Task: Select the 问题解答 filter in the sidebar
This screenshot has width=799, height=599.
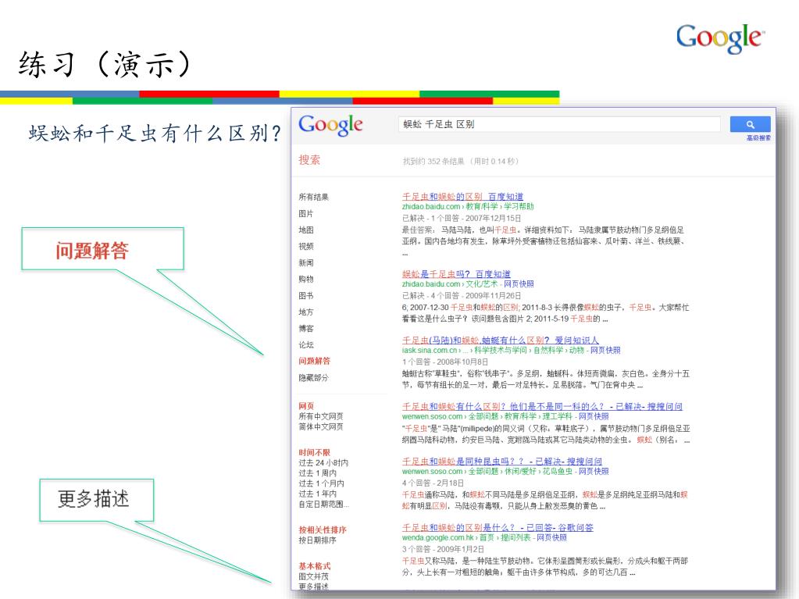Action: [x=315, y=361]
